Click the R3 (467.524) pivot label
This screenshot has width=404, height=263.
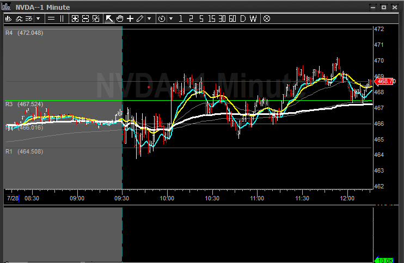point(24,104)
